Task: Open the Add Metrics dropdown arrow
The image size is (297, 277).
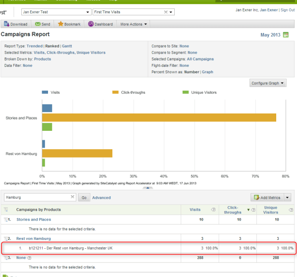Action: coord(287,198)
